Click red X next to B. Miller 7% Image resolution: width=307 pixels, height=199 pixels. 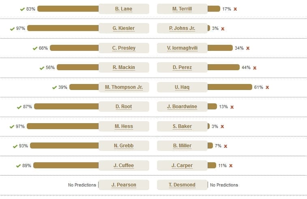coord(225,146)
